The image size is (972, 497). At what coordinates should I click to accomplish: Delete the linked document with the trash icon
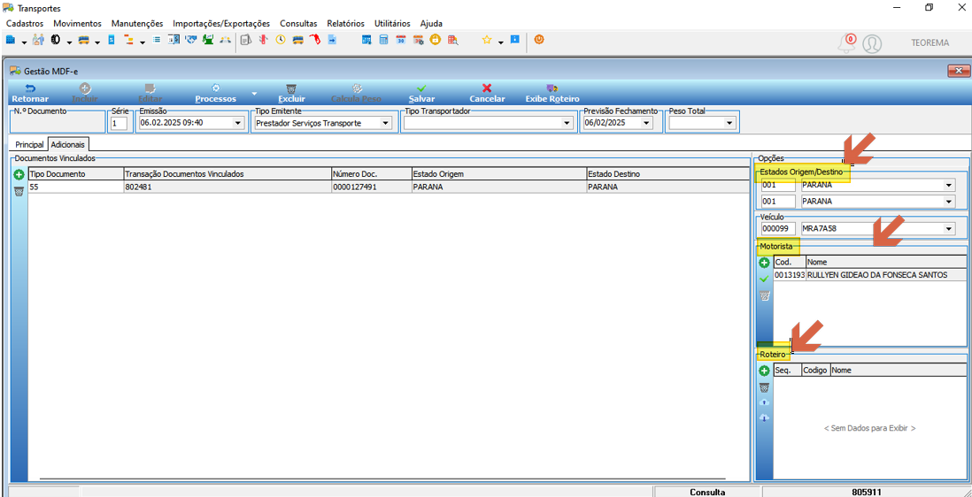click(x=19, y=191)
